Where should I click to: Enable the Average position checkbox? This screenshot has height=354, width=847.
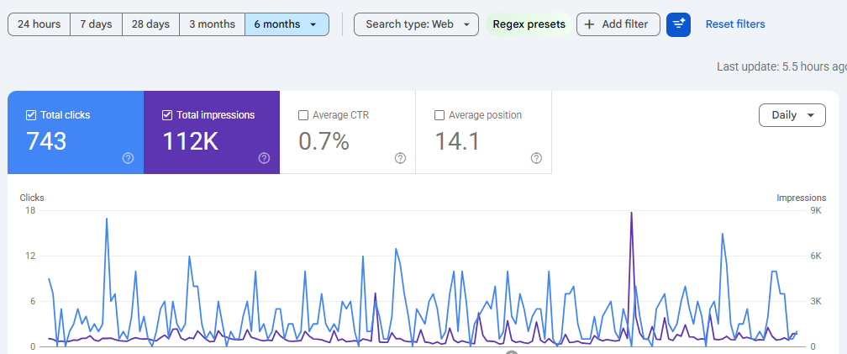pyautogui.click(x=439, y=115)
